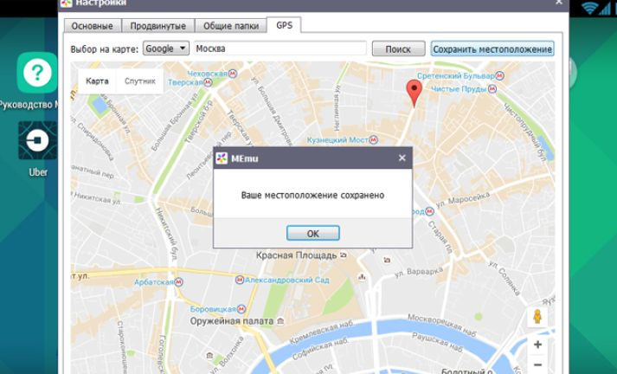Click the Арбатская metro station icon
The width and height of the screenshot is (617, 374).
pos(179,281)
